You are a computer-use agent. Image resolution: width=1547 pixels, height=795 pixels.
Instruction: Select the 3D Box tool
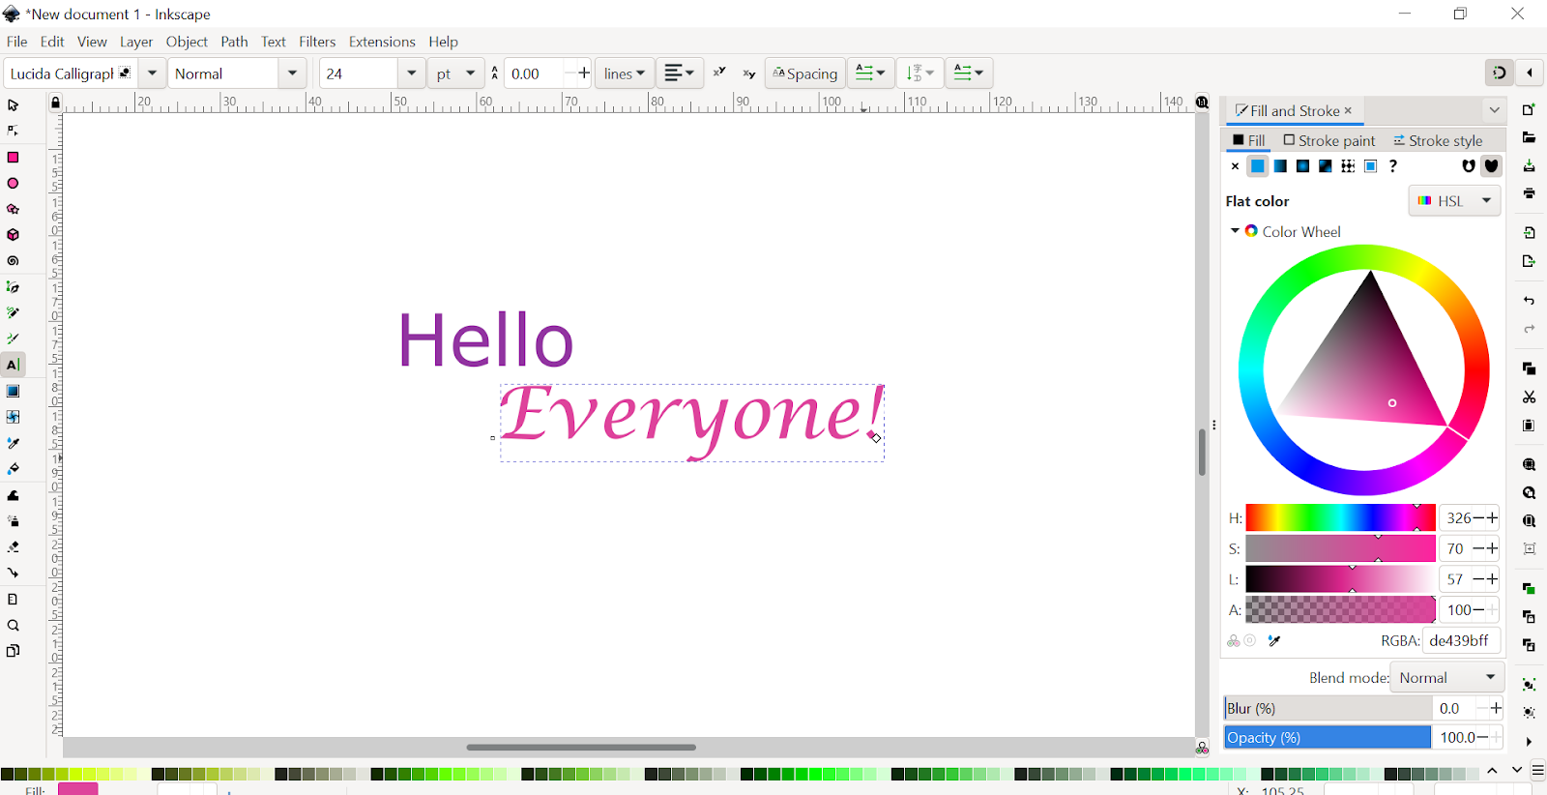[x=13, y=235]
